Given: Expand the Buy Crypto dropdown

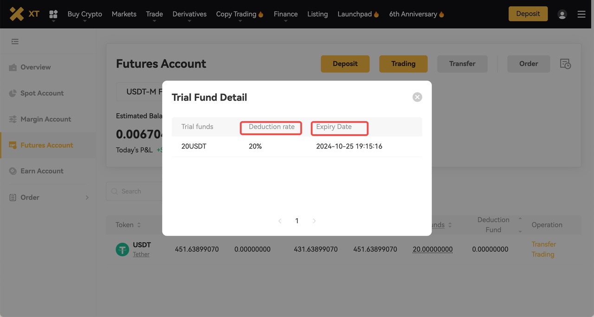Looking at the screenshot, I should (84, 14).
